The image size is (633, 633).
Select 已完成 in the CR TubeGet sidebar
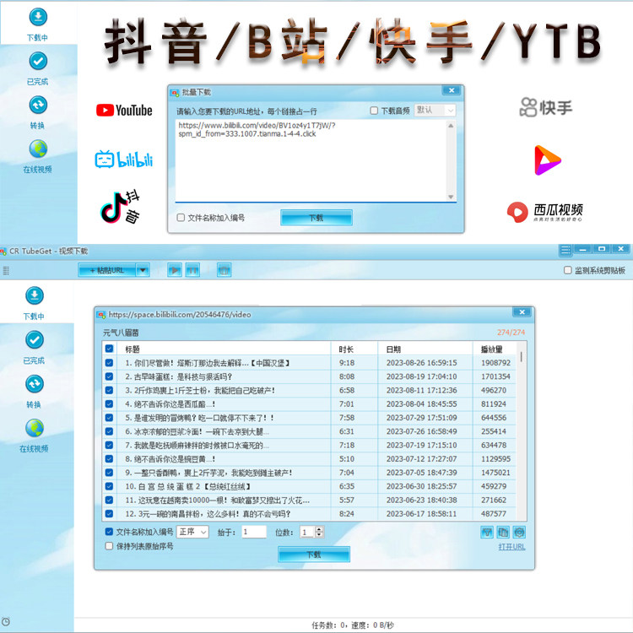35,346
